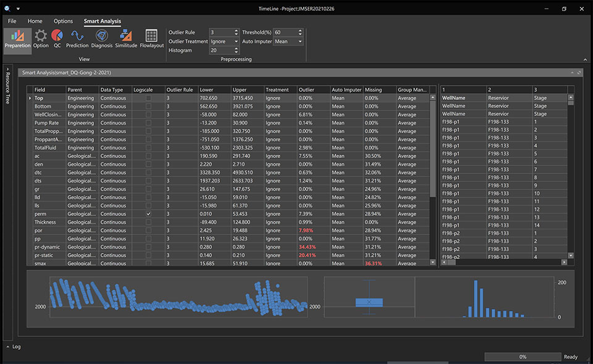Click the 34.43% outlier value
The height and width of the screenshot is (364, 593).
point(307,247)
